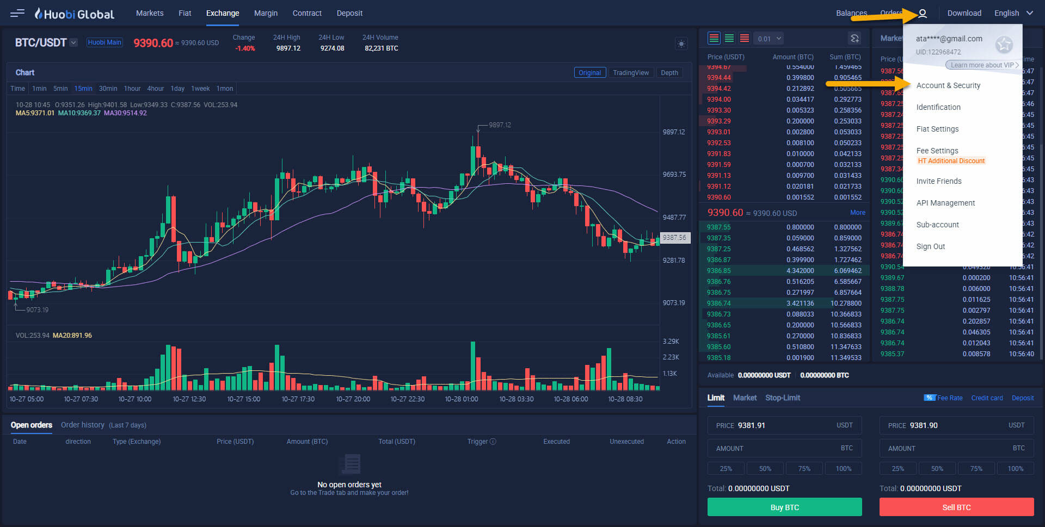Click Sign Out in account menu
The image size is (1045, 527).
click(x=931, y=246)
